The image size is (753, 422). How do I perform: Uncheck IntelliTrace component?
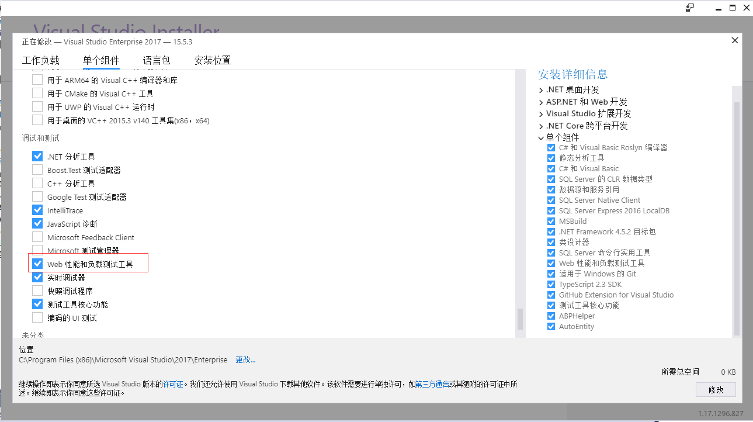37,210
